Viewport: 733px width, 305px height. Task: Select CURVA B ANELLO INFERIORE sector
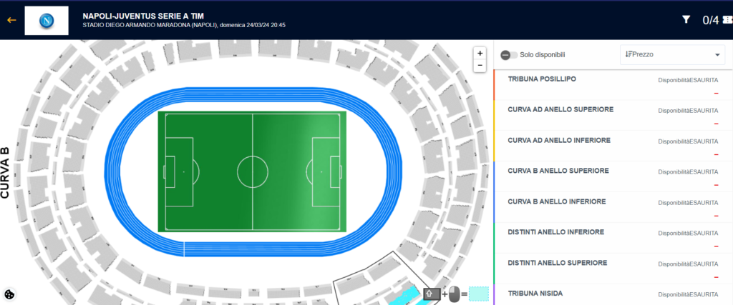point(613,207)
